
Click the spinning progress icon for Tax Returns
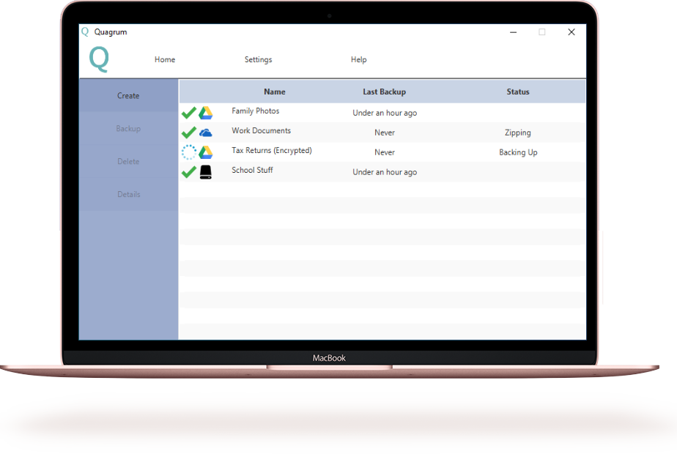click(188, 152)
